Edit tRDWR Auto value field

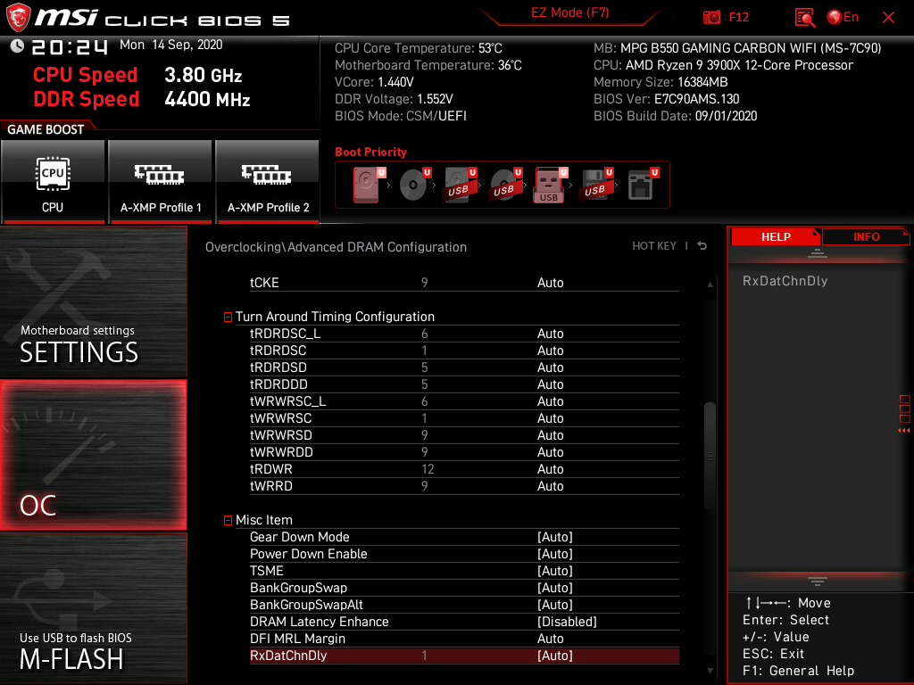coord(550,468)
